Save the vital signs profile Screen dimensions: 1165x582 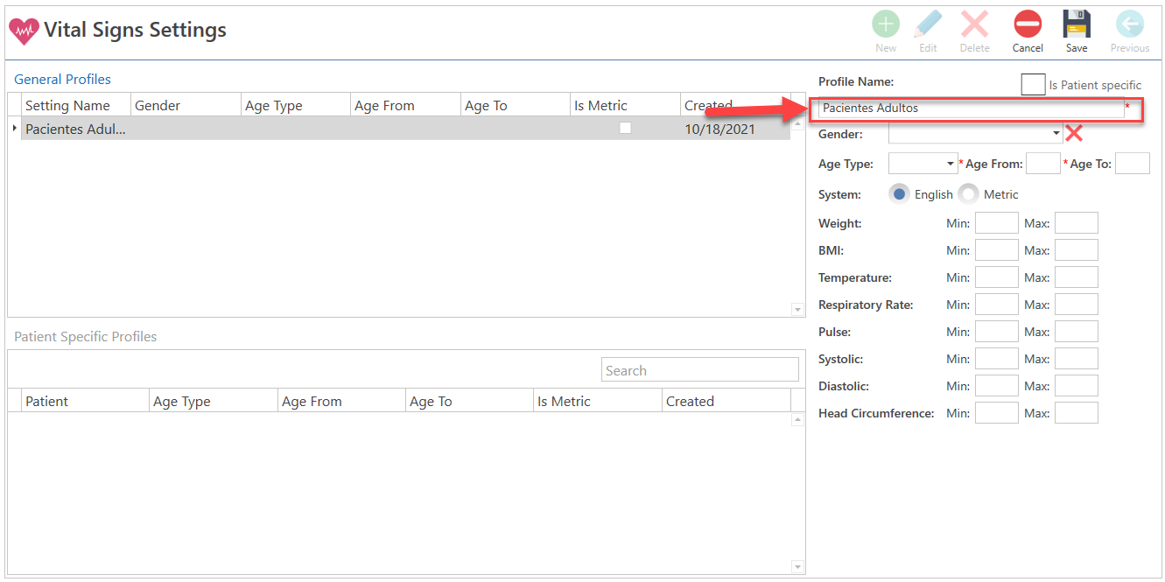pos(1077,25)
